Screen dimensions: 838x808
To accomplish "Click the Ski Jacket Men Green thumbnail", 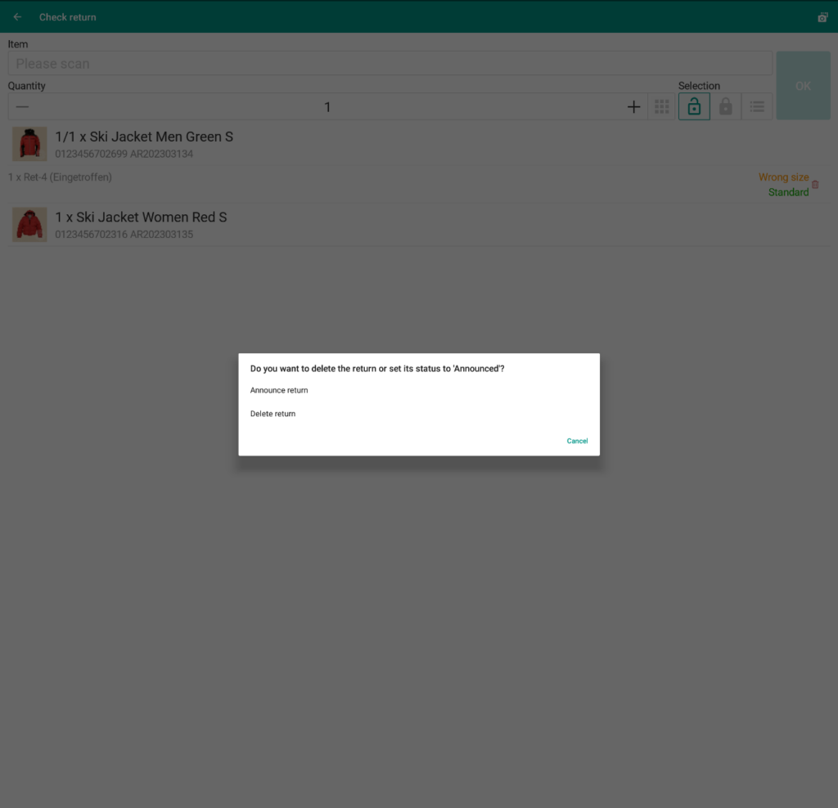I will click(29, 144).
